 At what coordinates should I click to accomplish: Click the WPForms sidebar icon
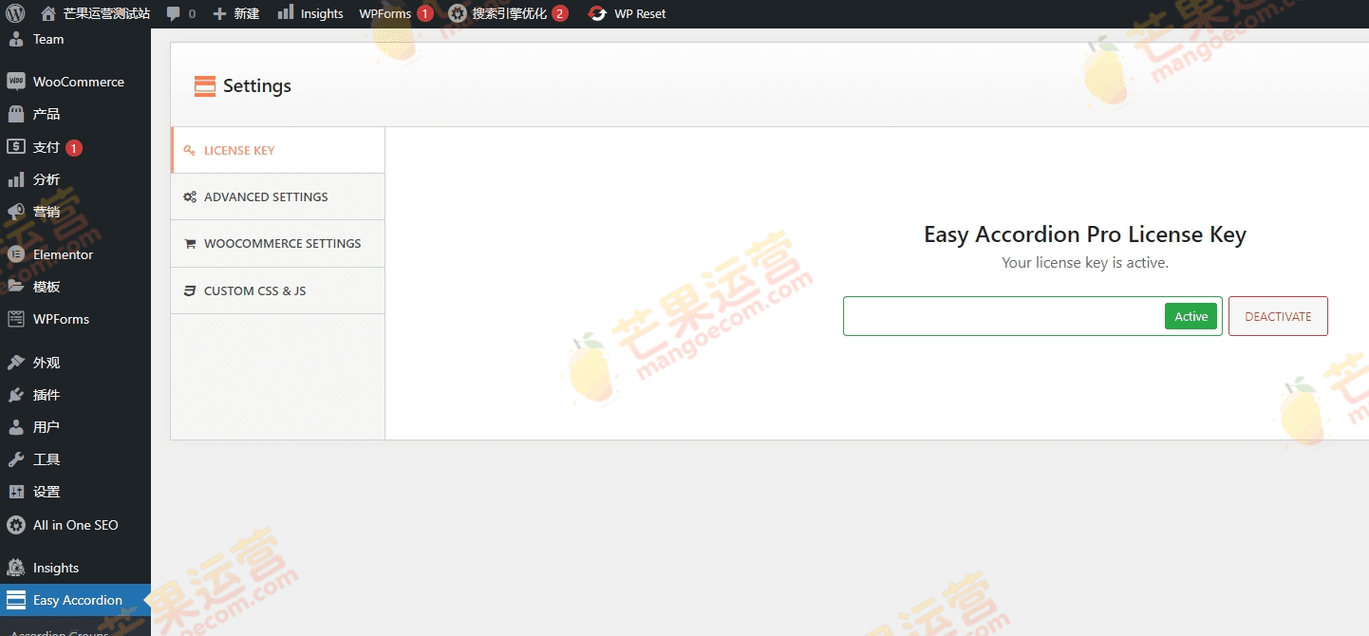(x=16, y=319)
